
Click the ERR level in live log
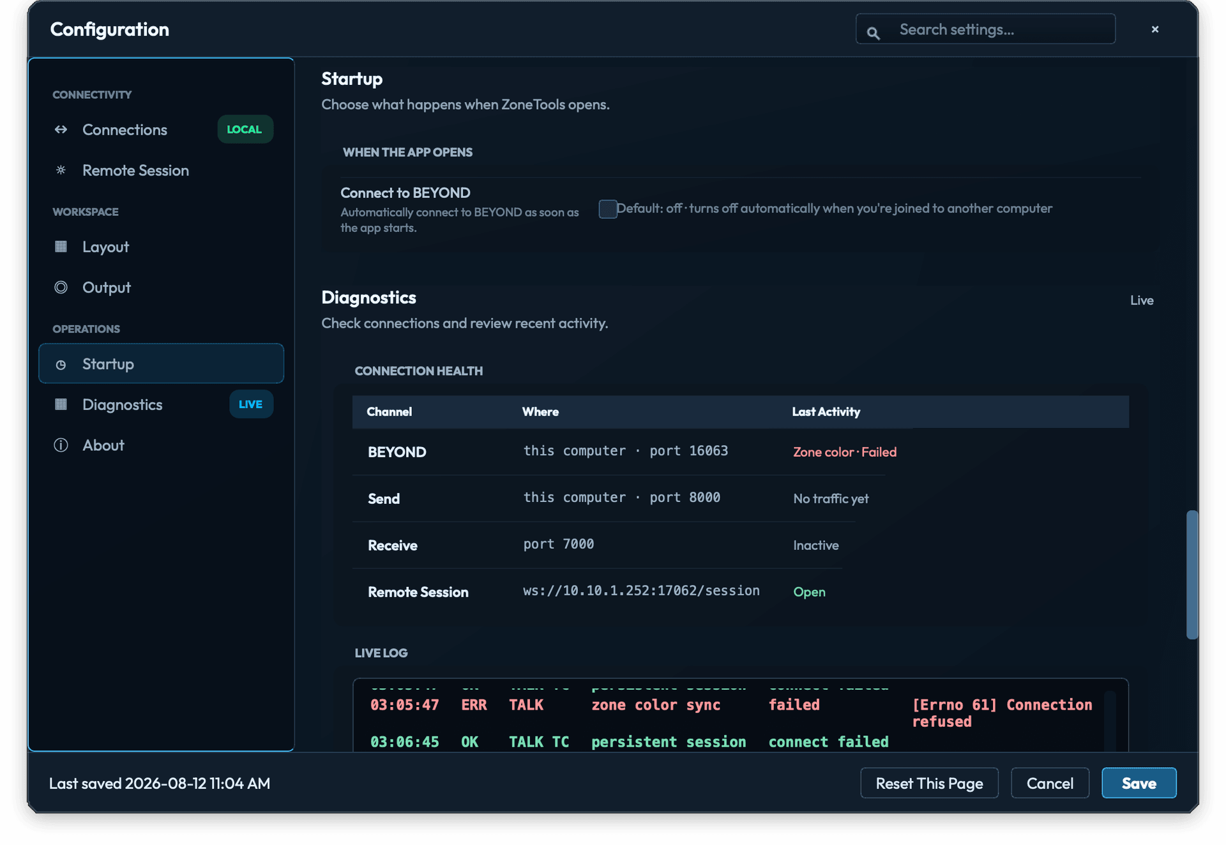click(474, 705)
